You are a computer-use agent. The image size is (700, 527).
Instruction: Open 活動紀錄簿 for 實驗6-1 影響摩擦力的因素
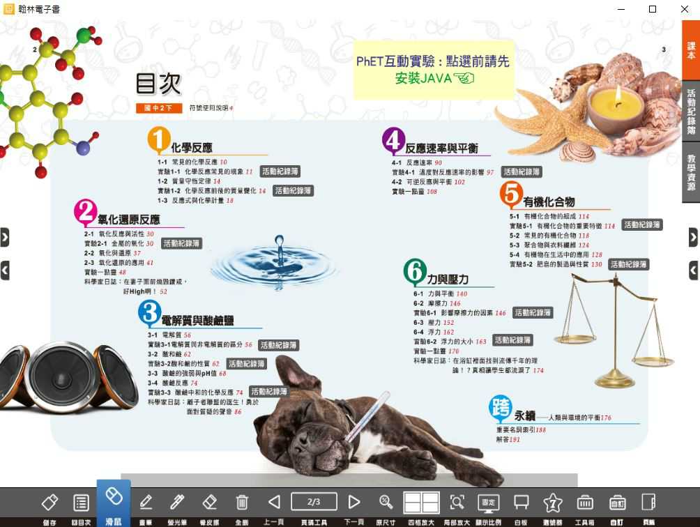click(x=533, y=312)
